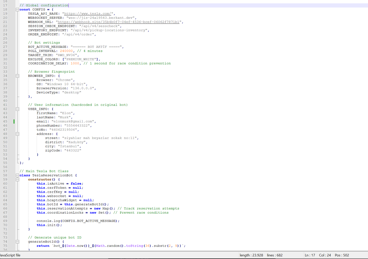Image resolution: width=368 pixels, height=259 pixels.
Task: Open the https://www.tesla.com/ link
Action: (87, 14)
